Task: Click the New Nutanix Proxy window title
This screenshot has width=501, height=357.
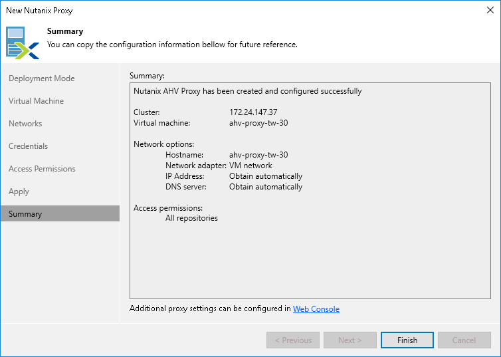Action: click(39, 11)
